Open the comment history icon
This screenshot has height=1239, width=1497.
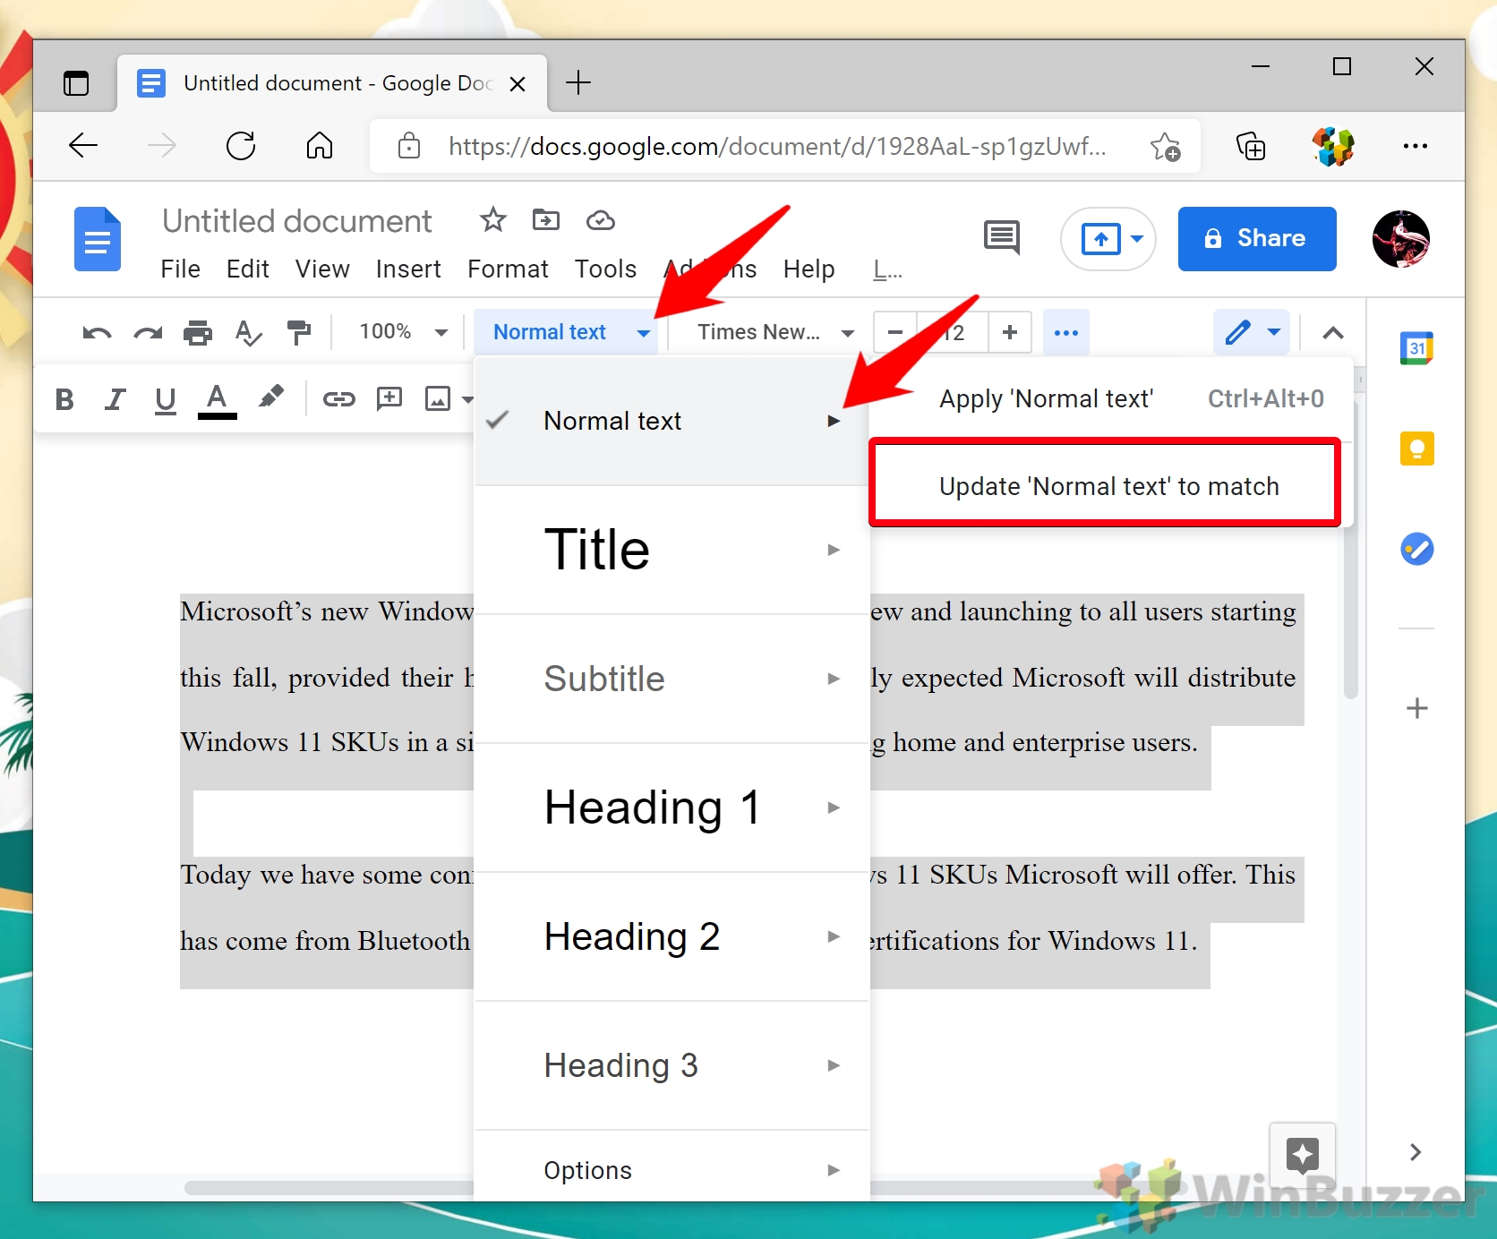[x=1002, y=238]
